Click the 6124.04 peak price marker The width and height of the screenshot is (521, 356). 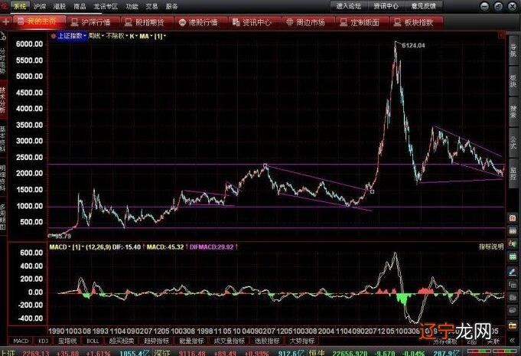[413, 47]
